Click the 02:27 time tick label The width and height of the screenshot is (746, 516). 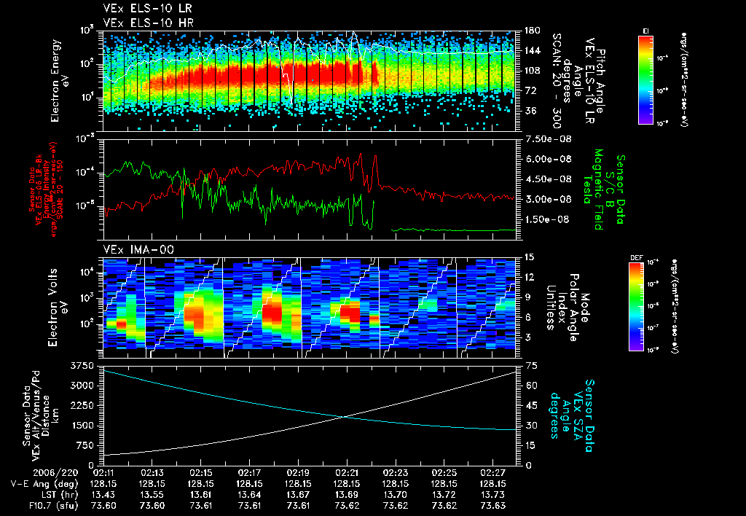pos(493,473)
